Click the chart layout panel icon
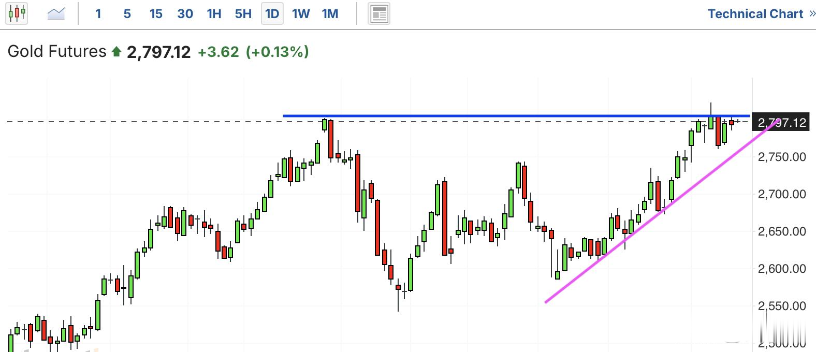The image size is (816, 352). 379,14
